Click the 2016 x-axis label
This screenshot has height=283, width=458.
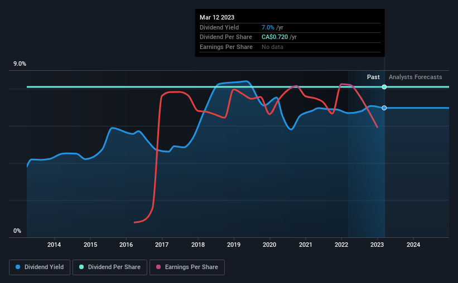(x=126, y=245)
